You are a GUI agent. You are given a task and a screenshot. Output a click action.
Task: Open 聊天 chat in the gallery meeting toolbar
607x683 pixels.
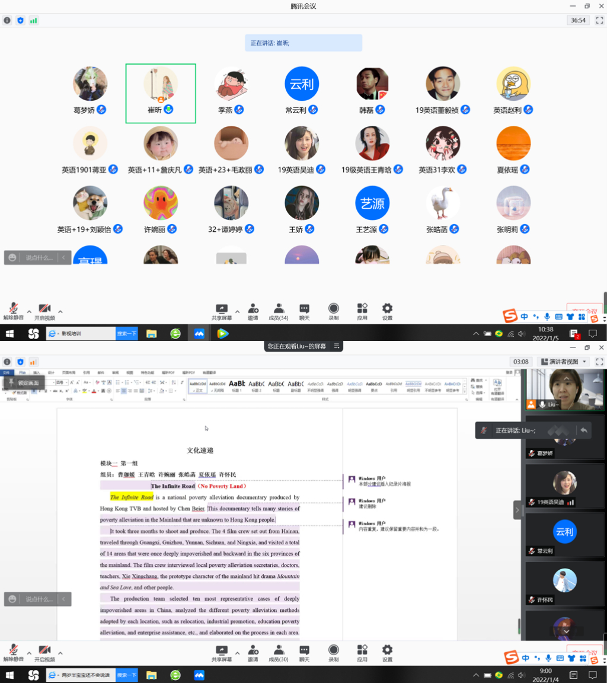[304, 311]
